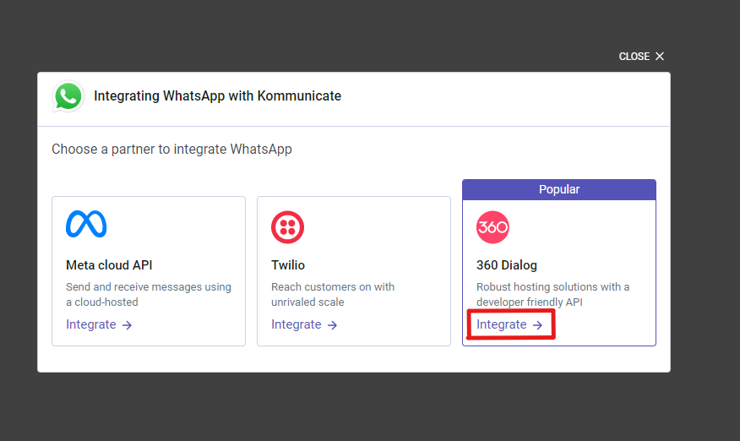
Task: Click the Integrating WhatsApp with Kommunicate heading
Action: [x=218, y=95]
